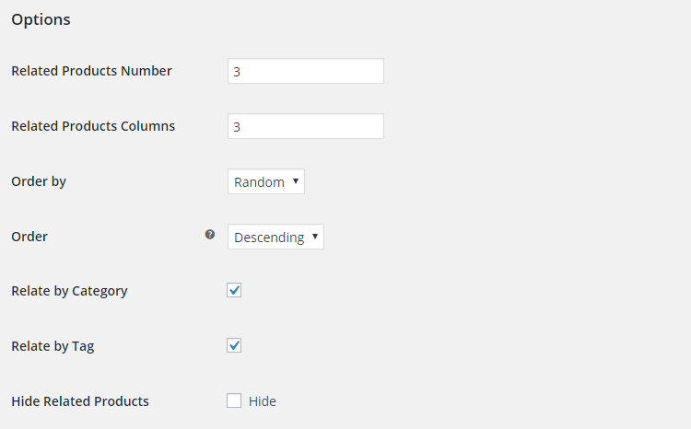Click the Order by label

(39, 182)
